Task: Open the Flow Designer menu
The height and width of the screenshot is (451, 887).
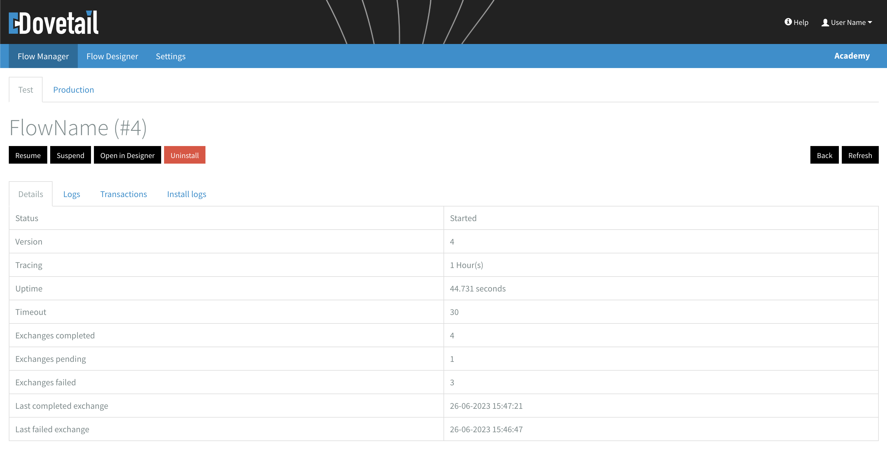Action: (112, 56)
